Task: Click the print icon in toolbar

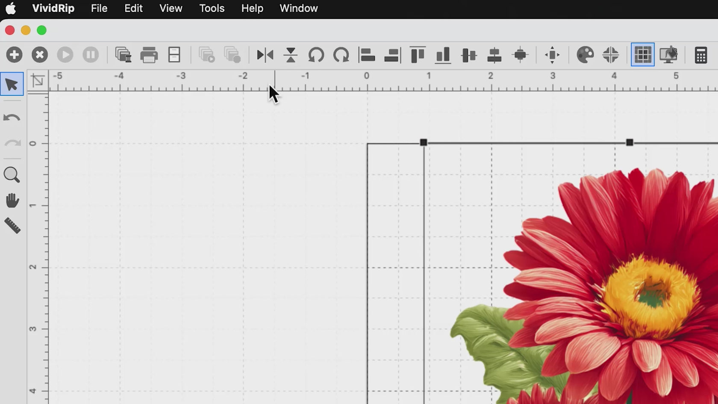Action: point(149,55)
